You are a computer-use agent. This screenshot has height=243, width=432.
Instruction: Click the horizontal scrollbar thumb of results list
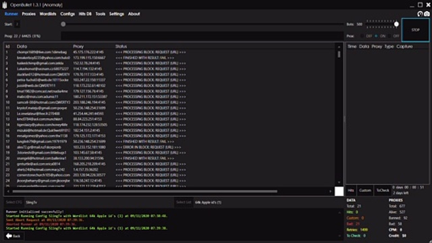point(145,191)
